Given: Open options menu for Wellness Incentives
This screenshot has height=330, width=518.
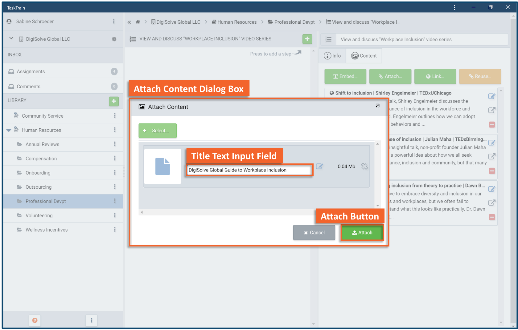Looking at the screenshot, I should 115,229.
